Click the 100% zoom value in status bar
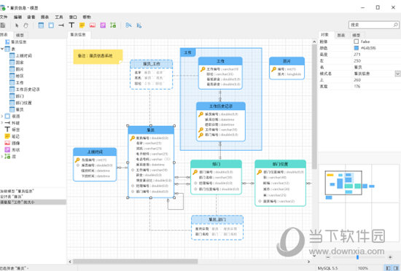The height and width of the screenshot is (271, 401). coord(363,268)
